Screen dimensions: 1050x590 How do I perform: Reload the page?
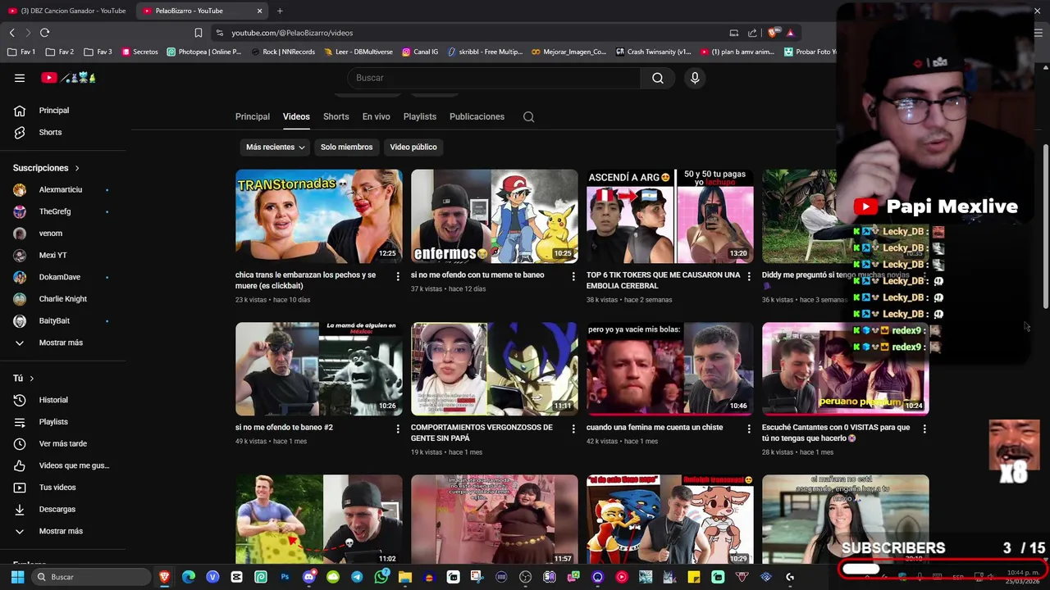pyautogui.click(x=44, y=33)
